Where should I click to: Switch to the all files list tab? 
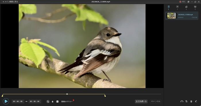[169, 7]
